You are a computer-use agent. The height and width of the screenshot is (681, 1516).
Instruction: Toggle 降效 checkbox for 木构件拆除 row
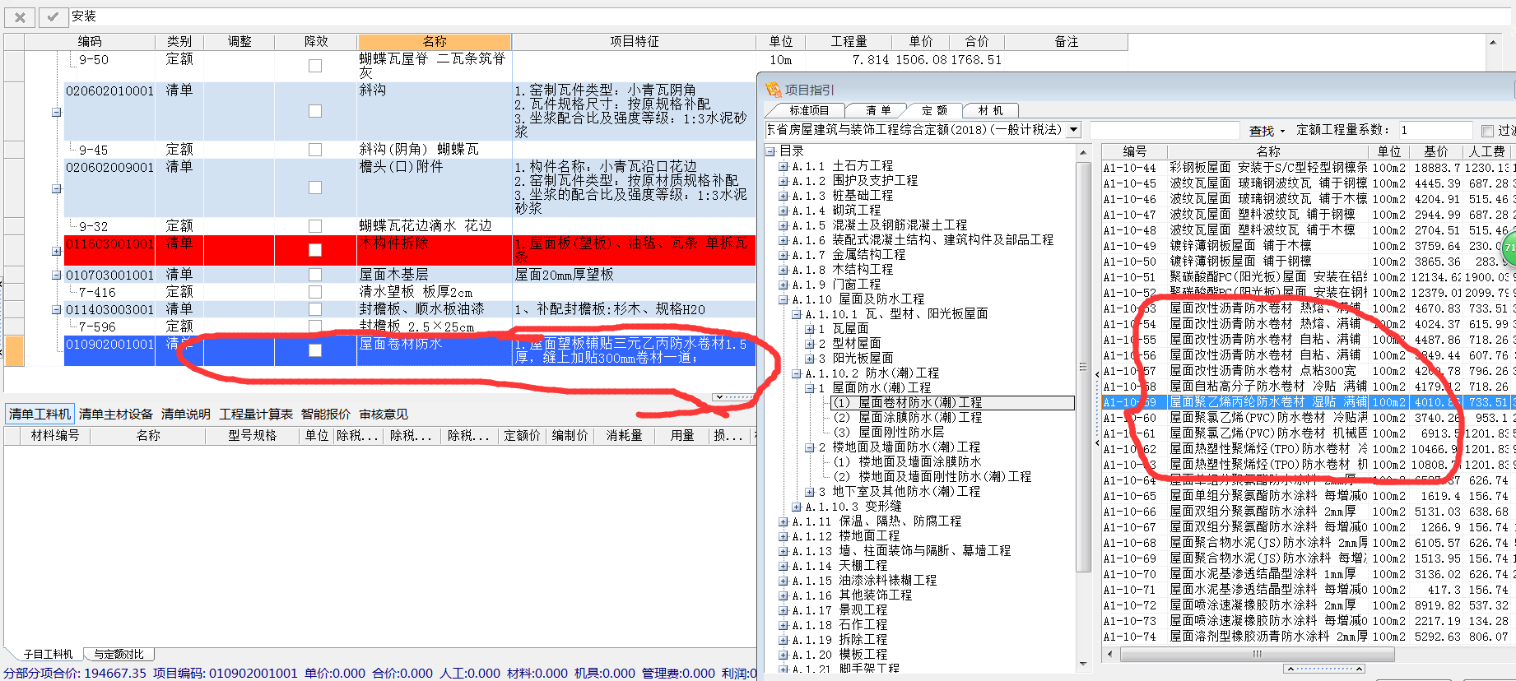pyautogui.click(x=315, y=250)
